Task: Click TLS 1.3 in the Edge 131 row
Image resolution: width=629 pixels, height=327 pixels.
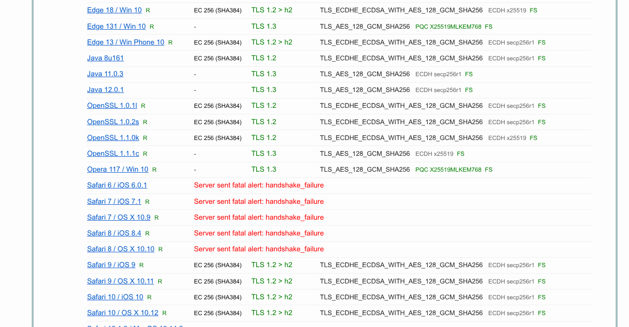Action: (x=264, y=26)
